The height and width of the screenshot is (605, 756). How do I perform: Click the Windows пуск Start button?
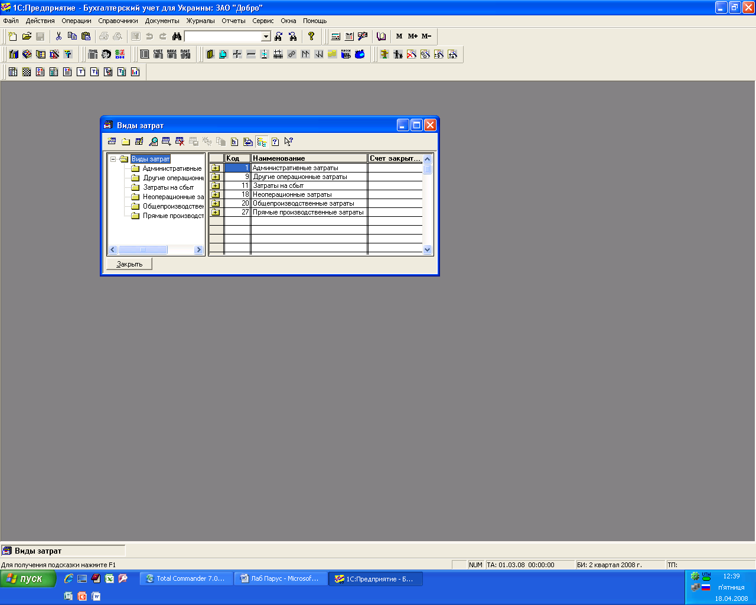click(x=28, y=578)
